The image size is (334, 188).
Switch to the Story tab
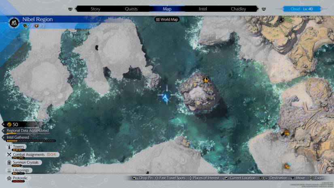[x=96, y=9]
